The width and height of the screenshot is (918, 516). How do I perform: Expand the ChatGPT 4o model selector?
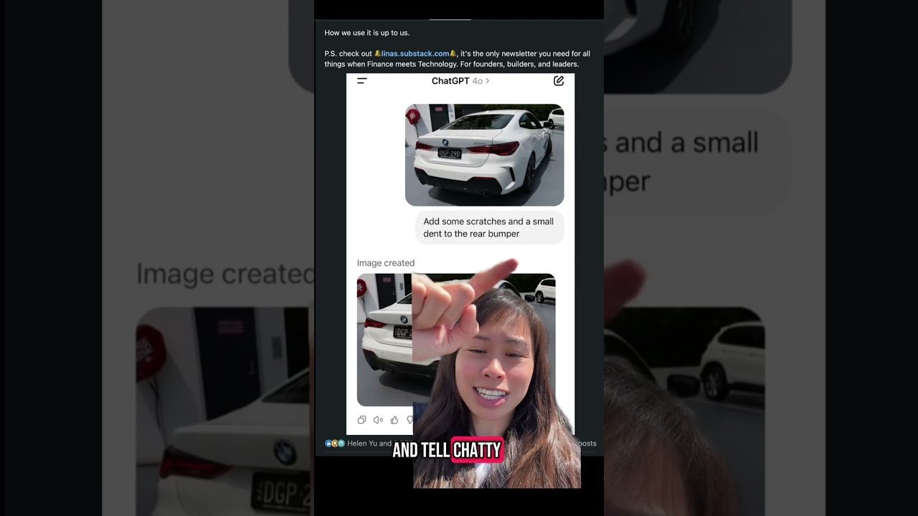pos(460,81)
